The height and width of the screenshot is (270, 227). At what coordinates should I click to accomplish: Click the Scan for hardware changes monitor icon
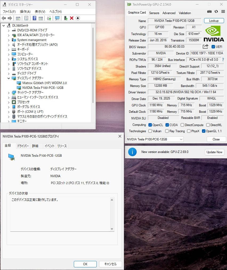click(57, 18)
